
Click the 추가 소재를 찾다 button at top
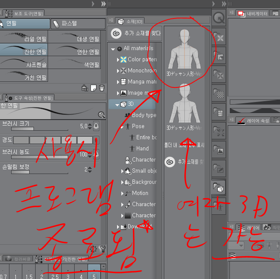[135, 33]
